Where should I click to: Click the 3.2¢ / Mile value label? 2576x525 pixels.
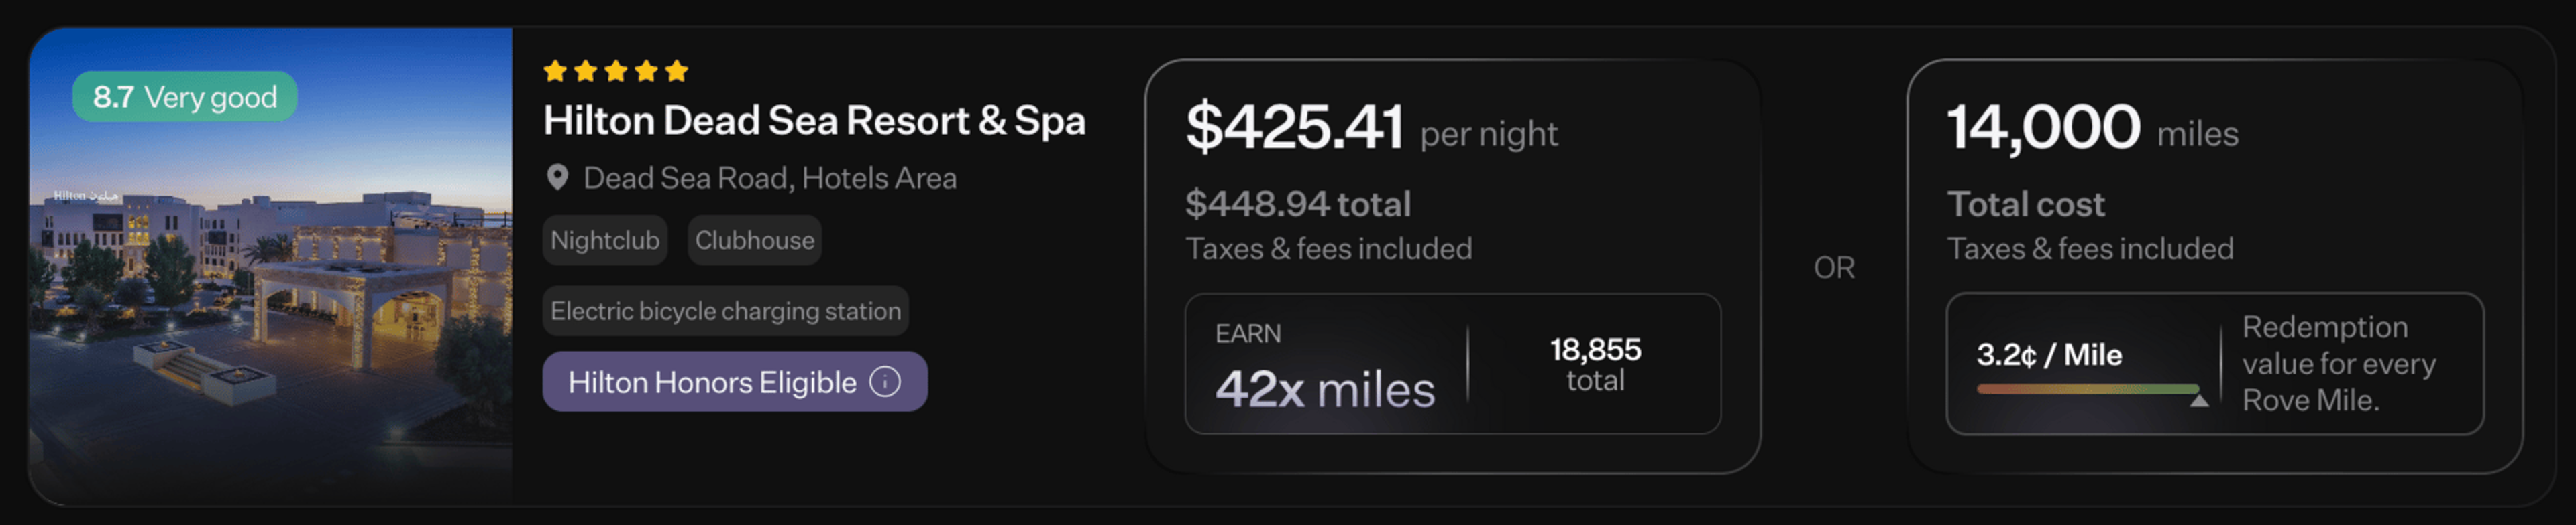coord(2049,354)
